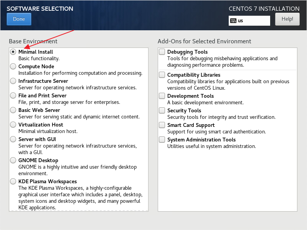The image size is (307, 230).
Task: Click the 'Server with GUI' label
Action: tap(37, 139)
